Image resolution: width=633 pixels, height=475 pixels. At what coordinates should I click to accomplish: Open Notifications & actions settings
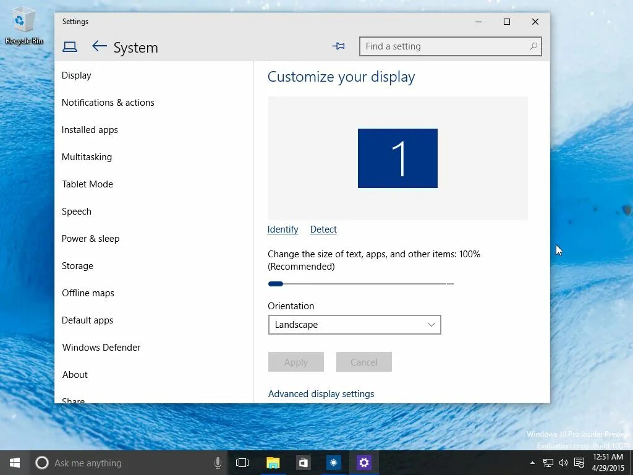click(108, 103)
